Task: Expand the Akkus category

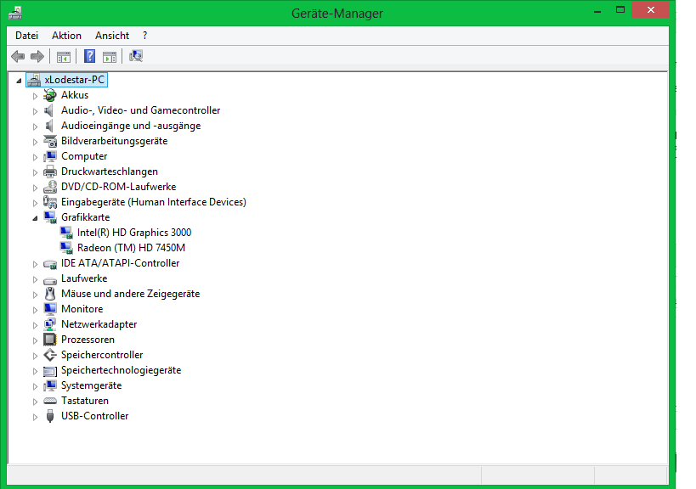Action: pos(35,96)
